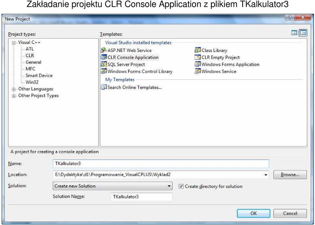Click Browse to choose location

290,174
